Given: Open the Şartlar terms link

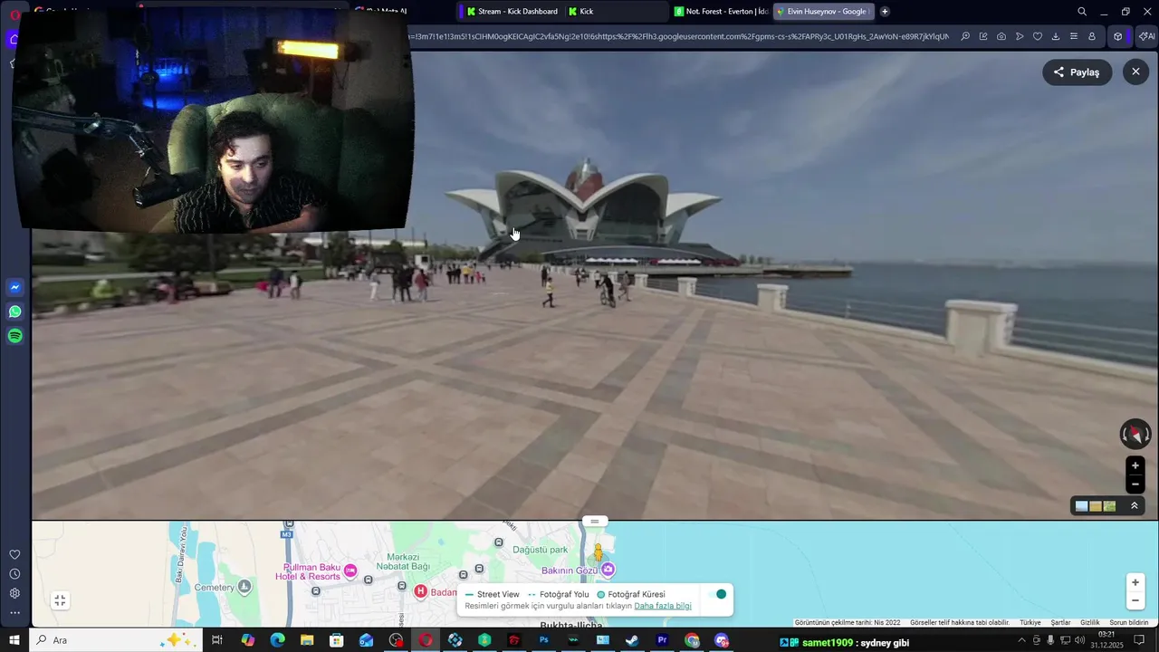Looking at the screenshot, I should click(x=1060, y=623).
